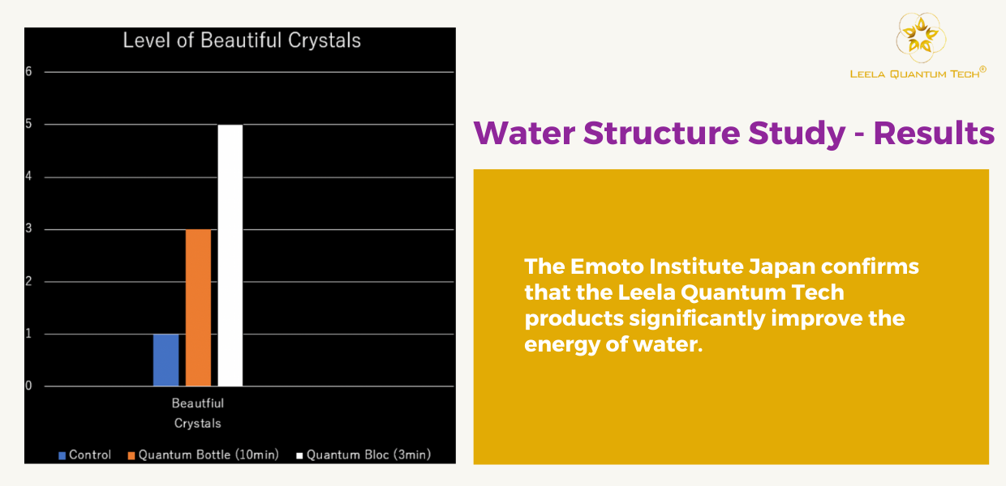The width and height of the screenshot is (1006, 486).
Task: Select the Level of Beautiful Crystals chart title
Action: tap(242, 40)
